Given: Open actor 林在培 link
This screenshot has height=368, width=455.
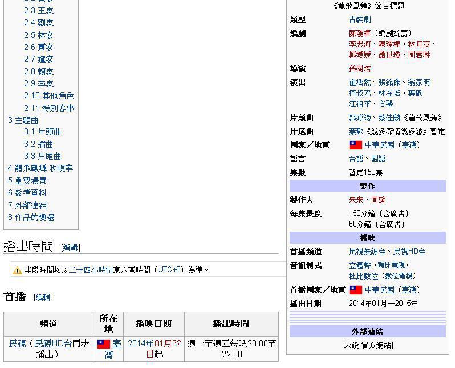Looking at the screenshot, I should pyautogui.click(x=389, y=93).
